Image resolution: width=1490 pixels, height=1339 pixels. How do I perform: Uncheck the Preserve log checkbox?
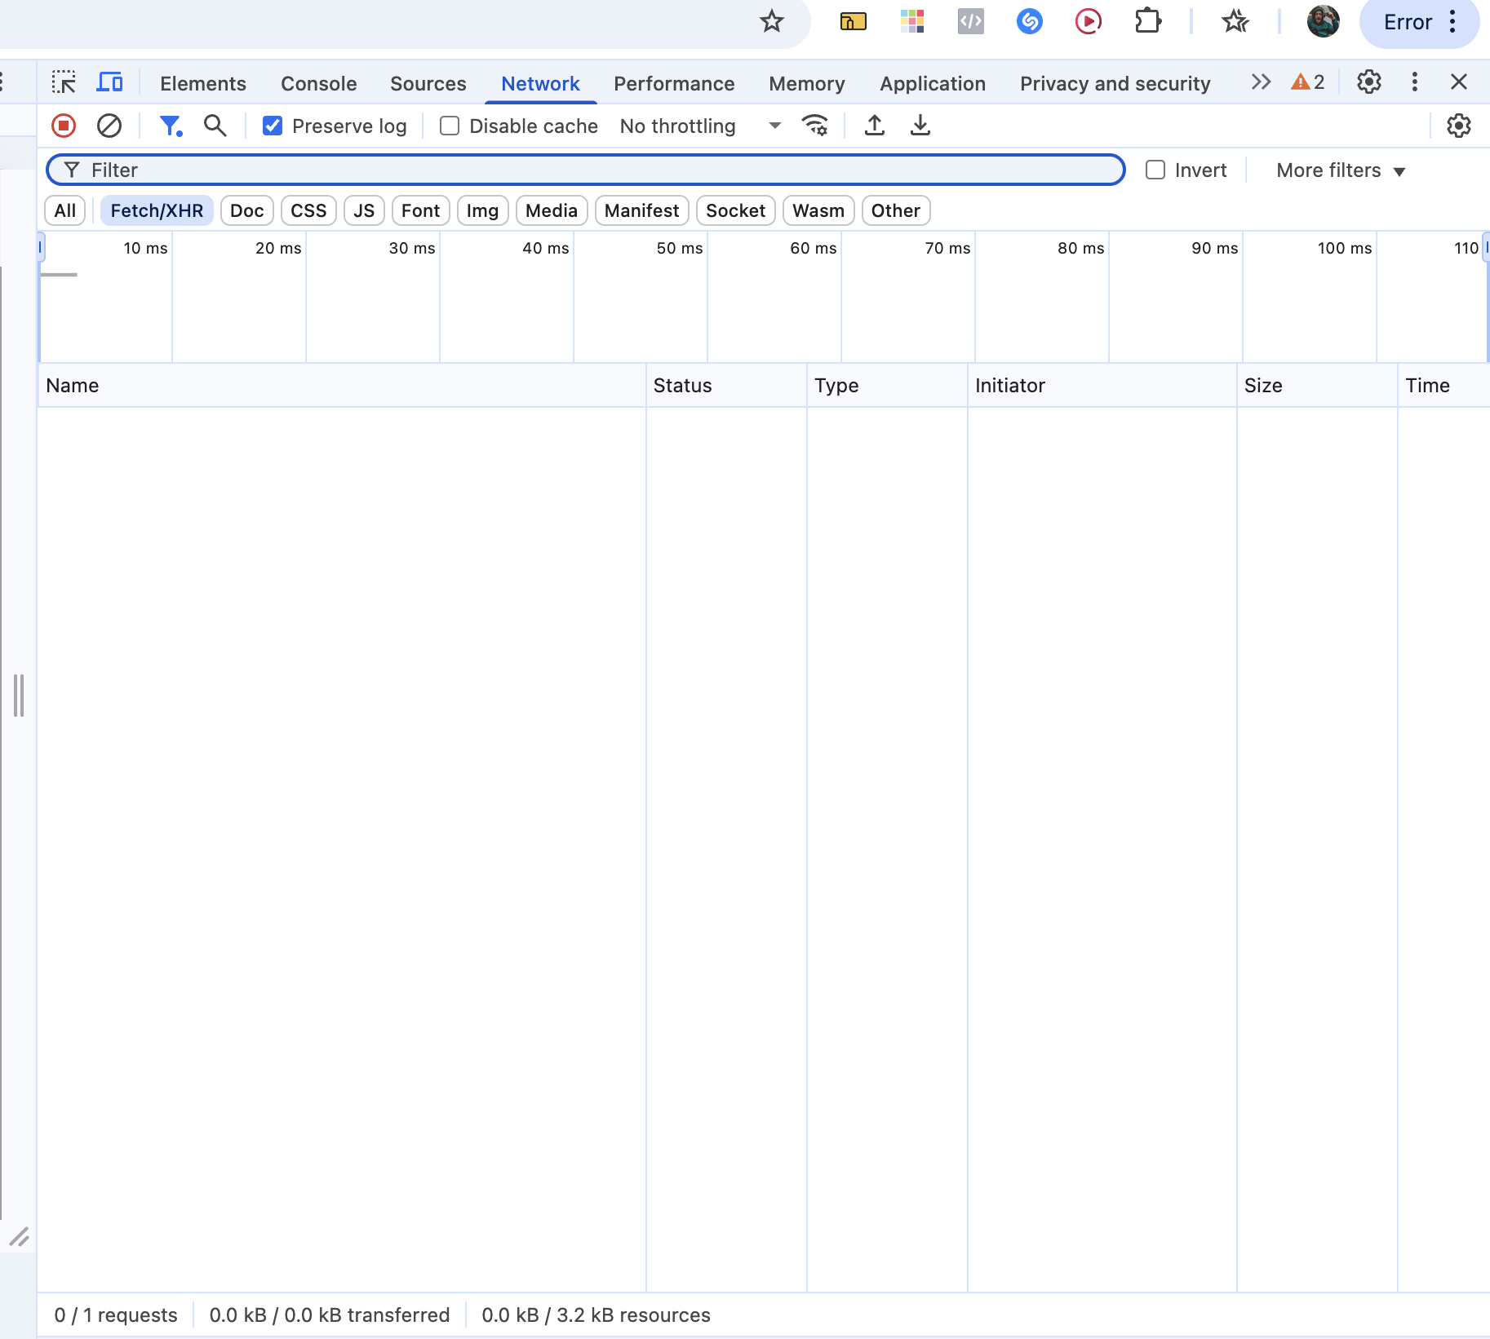tap(273, 126)
